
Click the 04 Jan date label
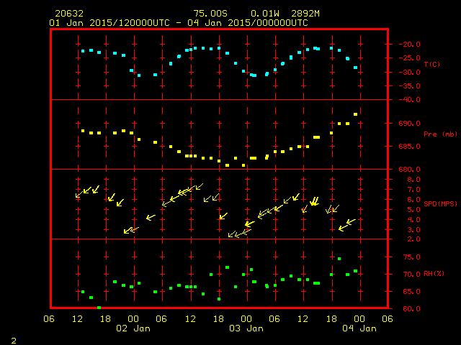(359, 328)
